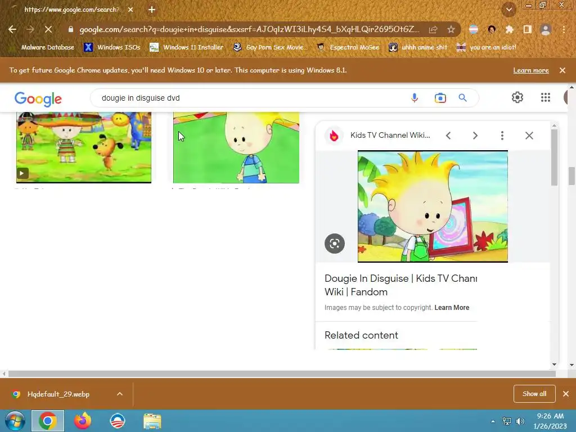Viewport: 576px width, 432px height.
Task: Stop loading the page
Action: tap(48, 29)
